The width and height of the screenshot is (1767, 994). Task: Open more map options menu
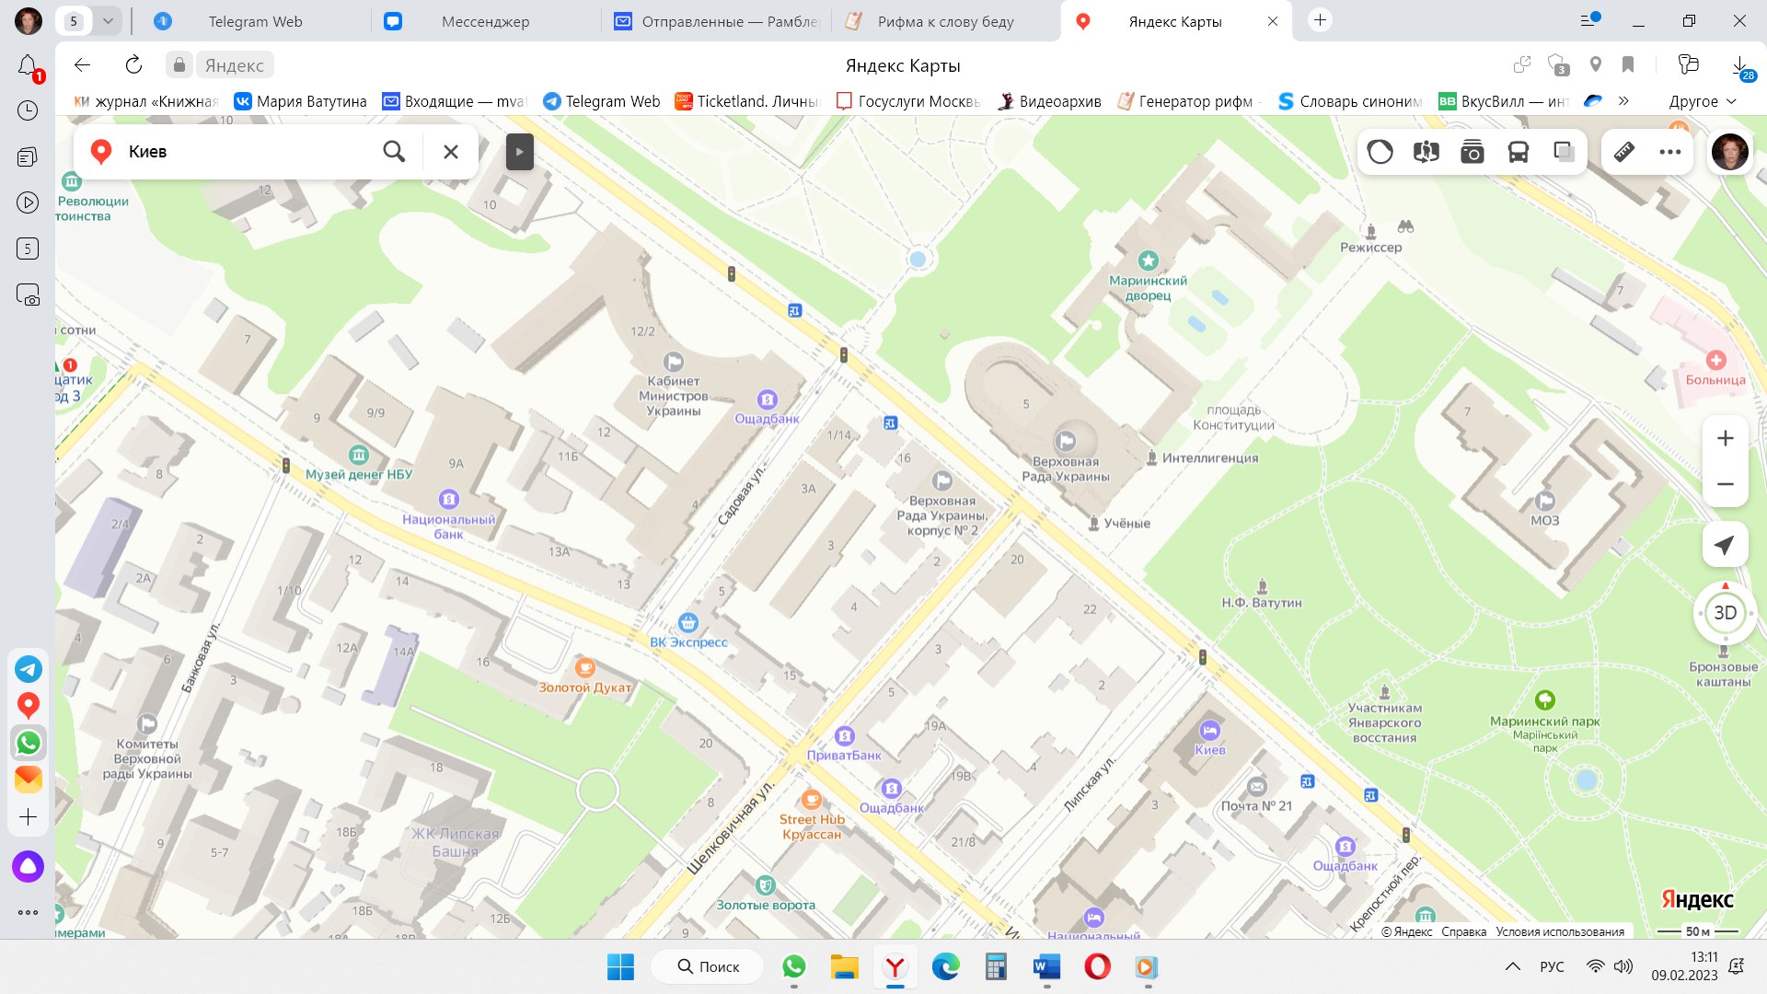click(x=1670, y=152)
